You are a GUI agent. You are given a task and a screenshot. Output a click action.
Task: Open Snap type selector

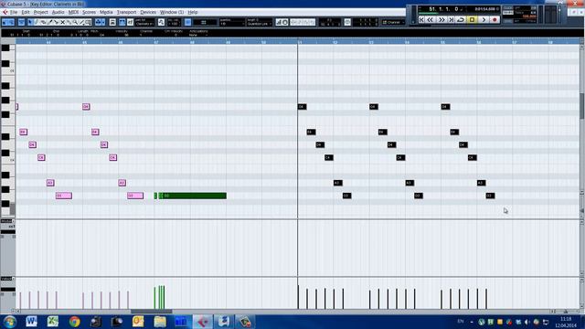pyautogui.click(x=204, y=22)
